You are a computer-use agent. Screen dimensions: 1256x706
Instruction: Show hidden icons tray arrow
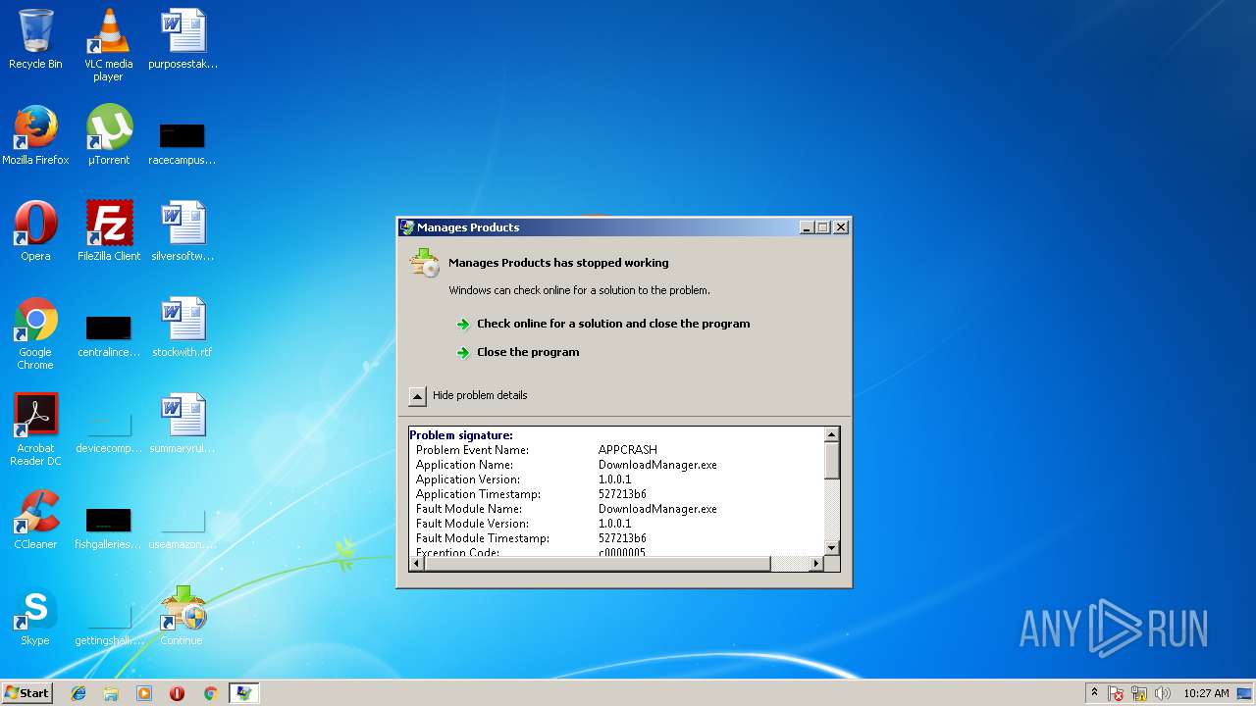pyautogui.click(x=1094, y=693)
